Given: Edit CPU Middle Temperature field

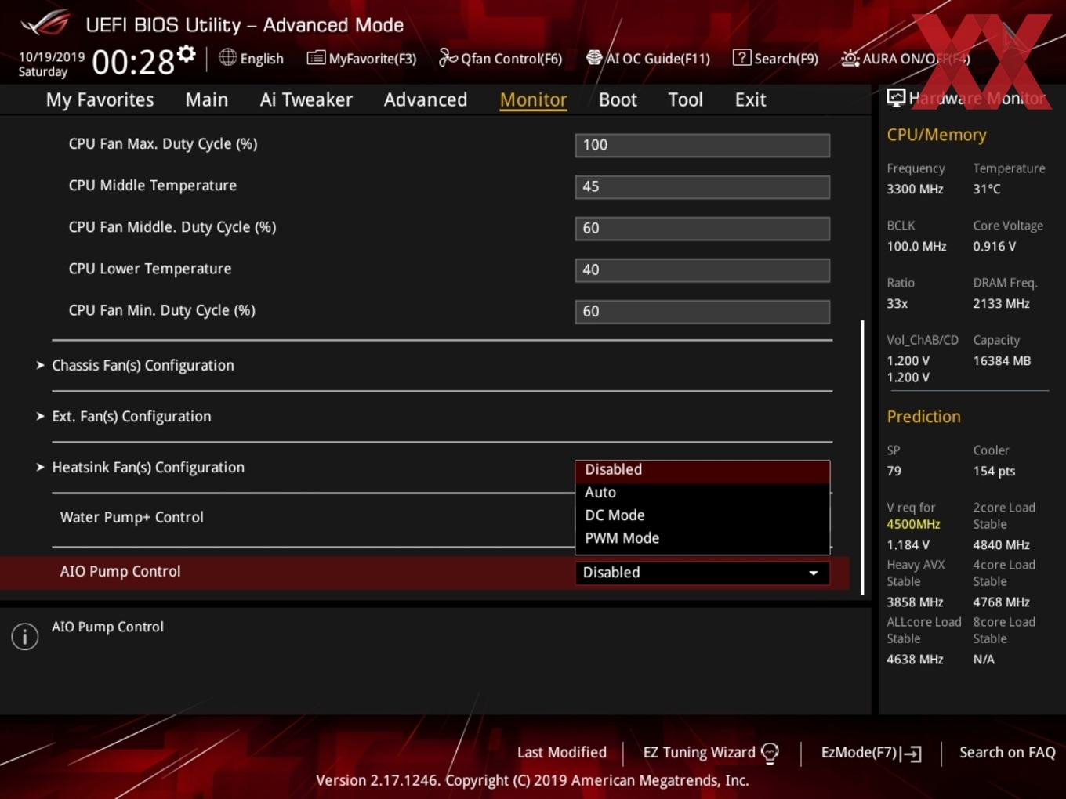Looking at the screenshot, I should 702,186.
